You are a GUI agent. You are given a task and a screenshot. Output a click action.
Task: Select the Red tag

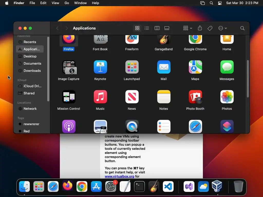click(x=30, y=131)
